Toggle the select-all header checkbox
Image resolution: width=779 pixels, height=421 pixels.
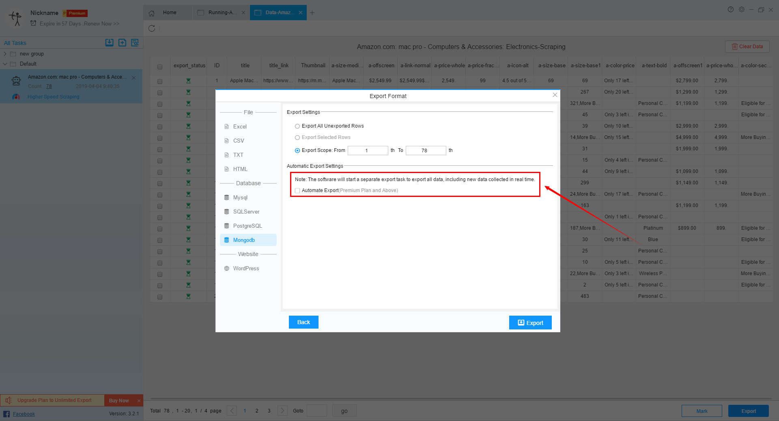[x=160, y=66]
